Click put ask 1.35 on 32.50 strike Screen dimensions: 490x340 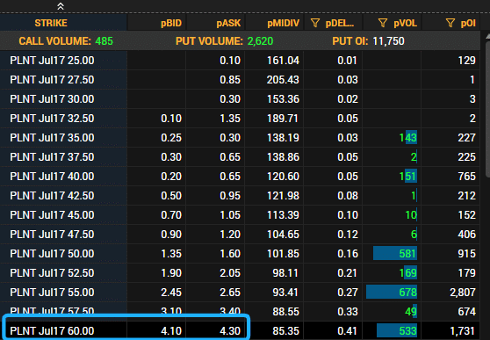(230, 119)
